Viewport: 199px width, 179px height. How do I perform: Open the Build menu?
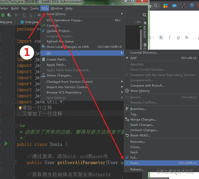click(15, 8)
